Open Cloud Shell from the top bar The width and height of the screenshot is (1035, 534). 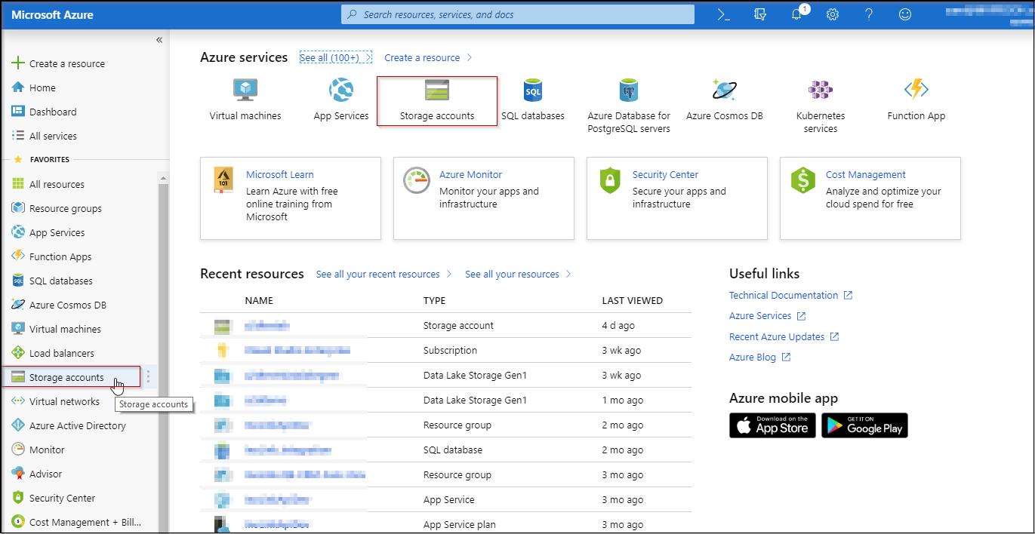coord(723,14)
